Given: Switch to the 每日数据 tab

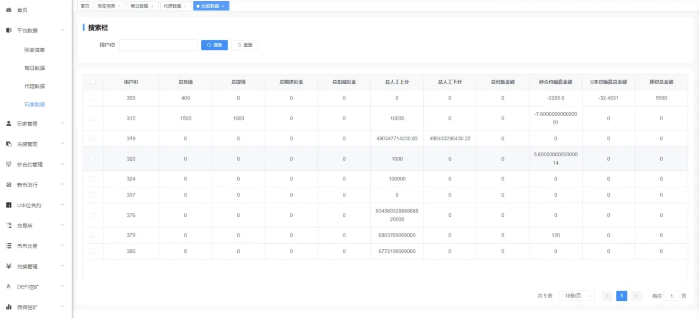Looking at the screenshot, I should tap(139, 6).
